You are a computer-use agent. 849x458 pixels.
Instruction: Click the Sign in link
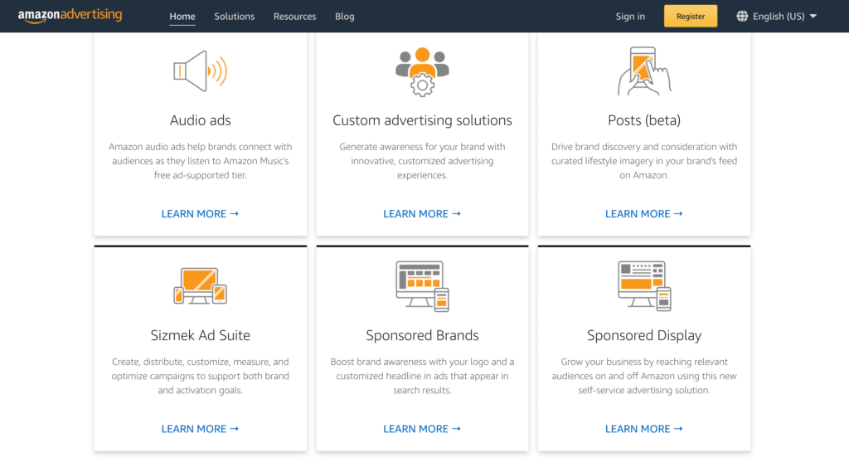(x=630, y=17)
